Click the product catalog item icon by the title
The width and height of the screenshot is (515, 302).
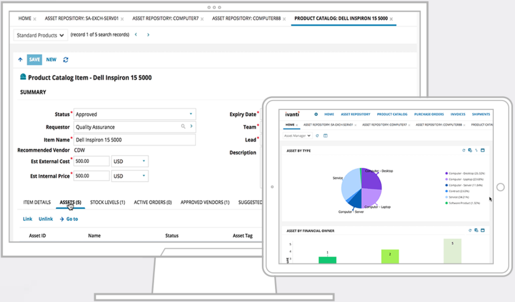point(23,77)
